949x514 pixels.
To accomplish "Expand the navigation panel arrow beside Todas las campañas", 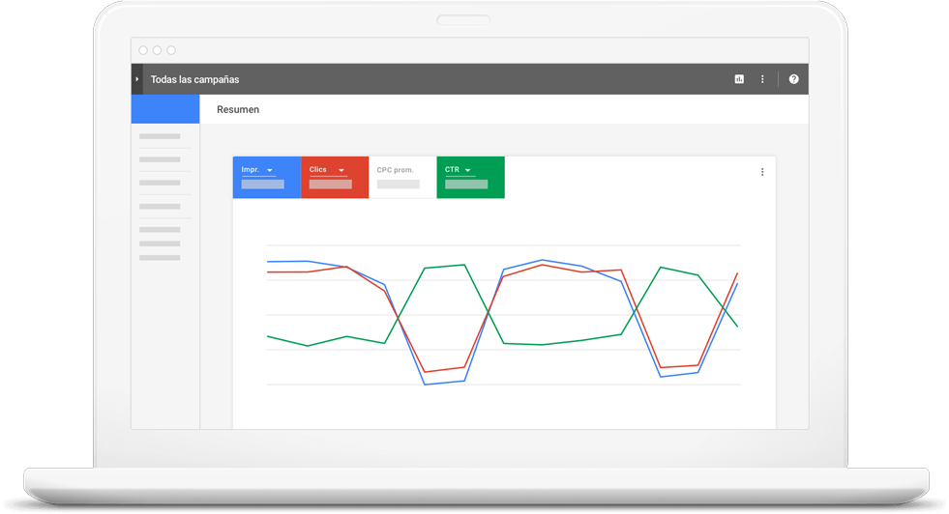I will pos(137,79).
